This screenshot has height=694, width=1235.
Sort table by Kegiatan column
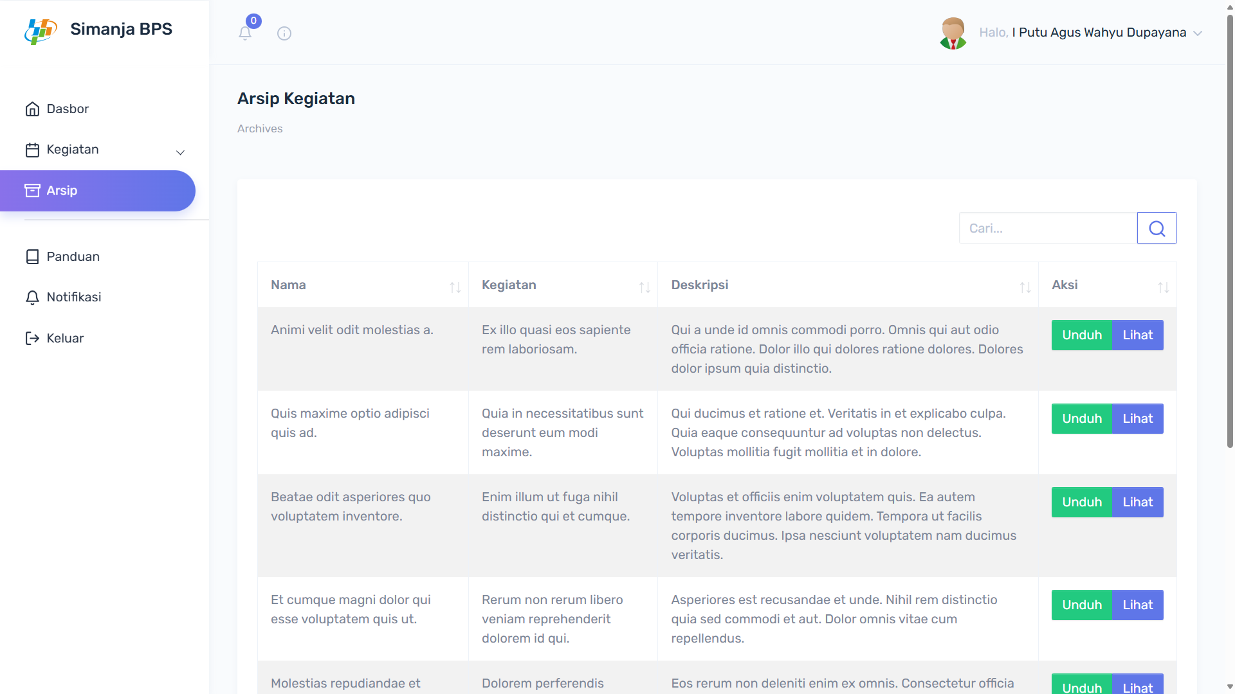(644, 287)
